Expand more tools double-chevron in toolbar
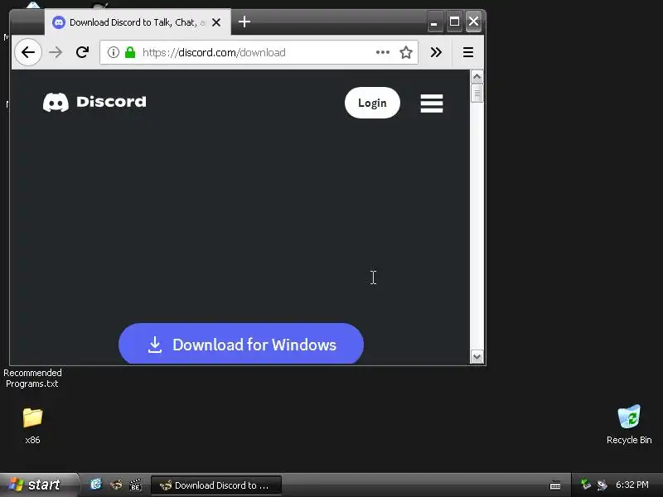 (436, 52)
